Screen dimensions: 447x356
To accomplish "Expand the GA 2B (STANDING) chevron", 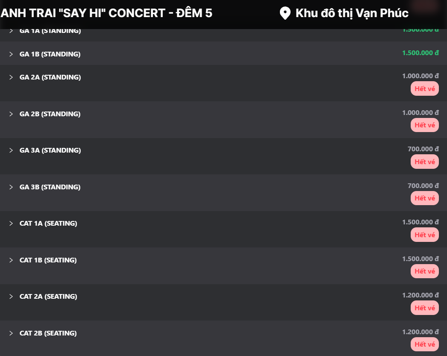I will 11,114.
